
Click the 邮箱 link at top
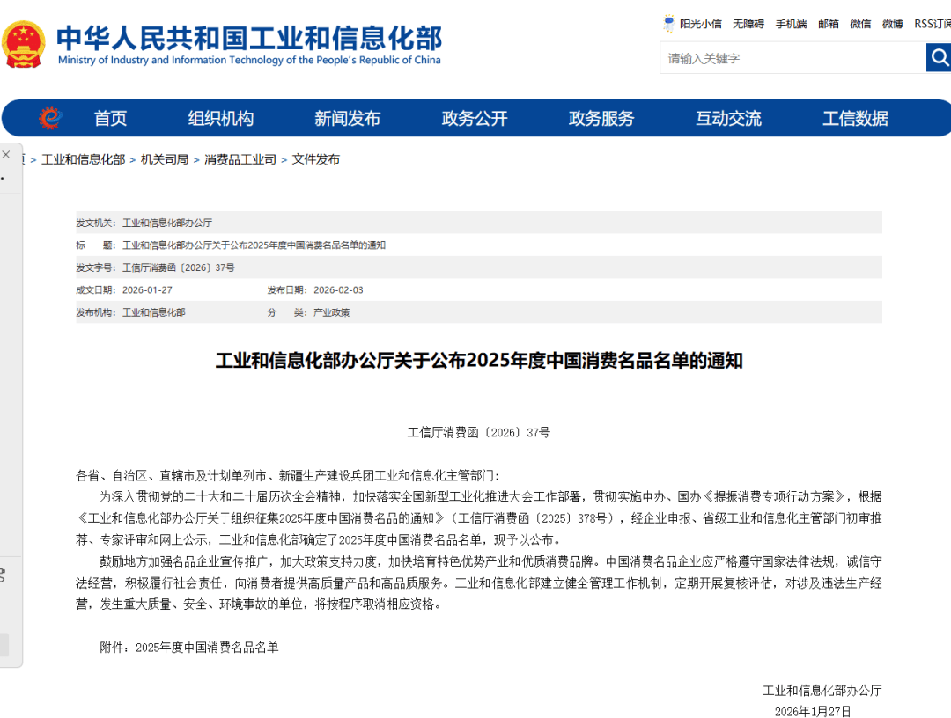[x=829, y=24]
